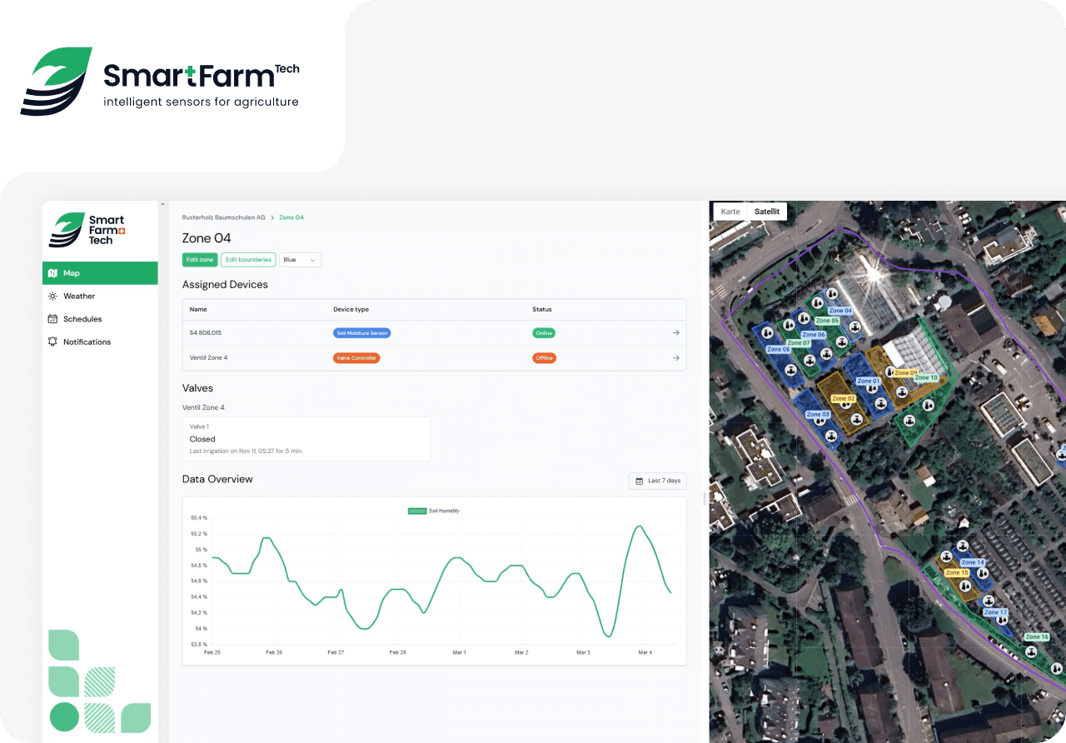Click Zone 02 valve marker on map
1066x743 pixels.
click(x=856, y=419)
